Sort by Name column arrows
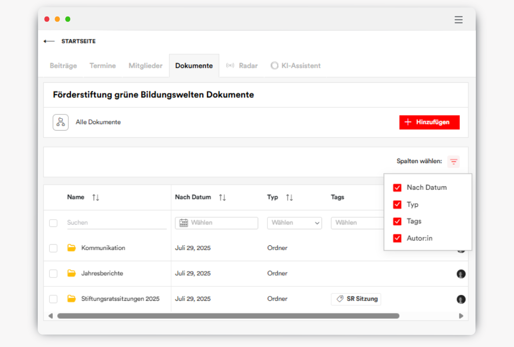 [x=96, y=197]
